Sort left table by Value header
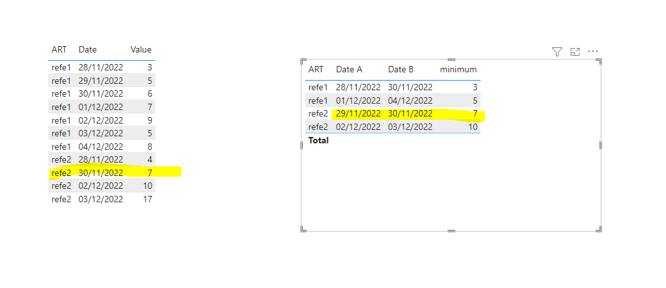Image resolution: width=666 pixels, height=288 pixels. 141,50
